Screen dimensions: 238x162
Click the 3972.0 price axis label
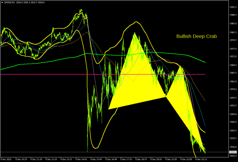pyautogui.click(x=233, y=57)
